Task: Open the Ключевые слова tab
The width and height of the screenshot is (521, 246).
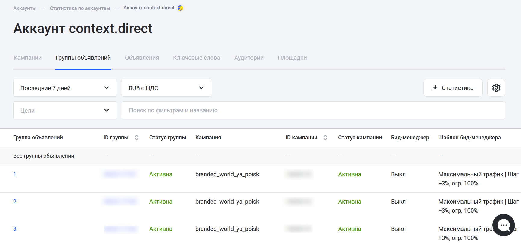Action: click(x=197, y=58)
